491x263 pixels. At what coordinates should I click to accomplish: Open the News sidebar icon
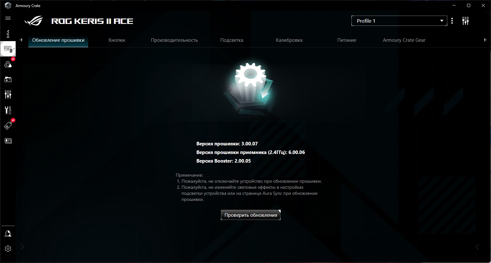pyautogui.click(x=8, y=141)
